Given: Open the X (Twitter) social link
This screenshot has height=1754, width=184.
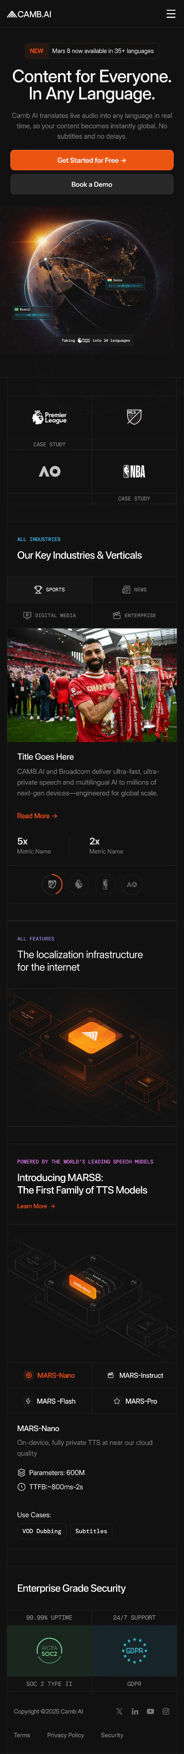Looking at the screenshot, I should click(x=119, y=1711).
